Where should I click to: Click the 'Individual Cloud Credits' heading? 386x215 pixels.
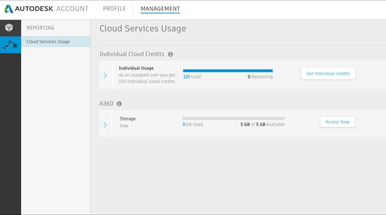tap(132, 54)
